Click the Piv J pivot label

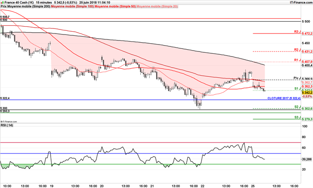click(x=297, y=78)
